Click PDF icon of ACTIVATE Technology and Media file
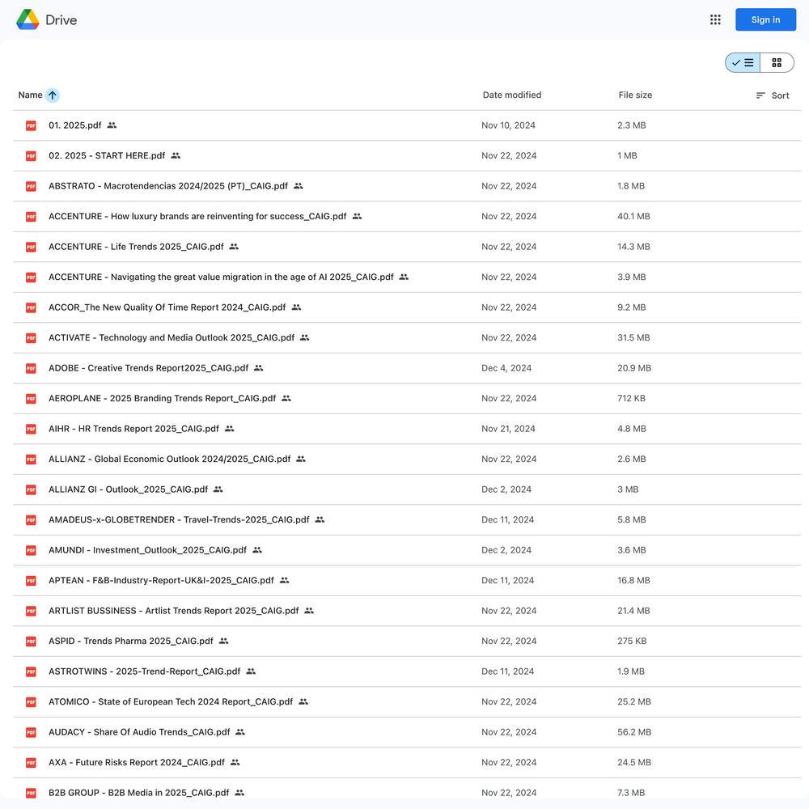The image size is (809, 809). tap(31, 338)
